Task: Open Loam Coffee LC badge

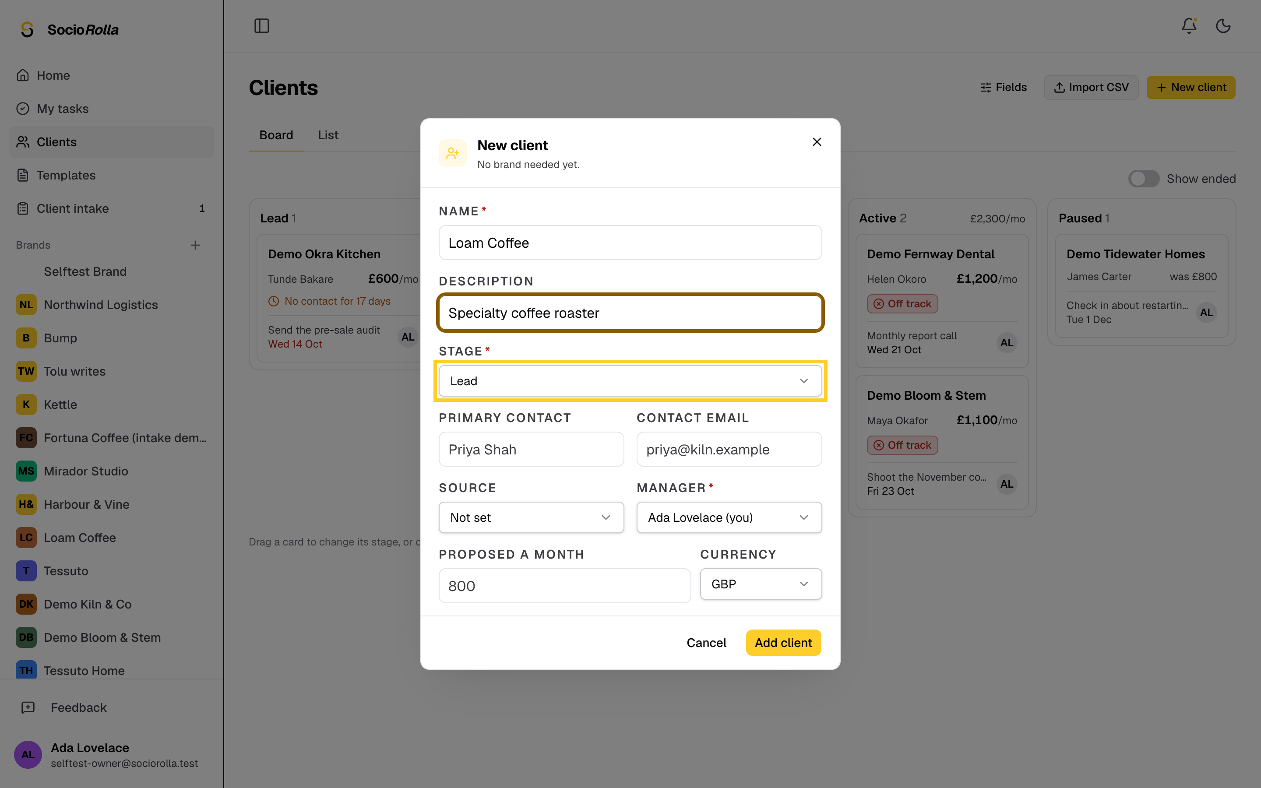Action: [26, 537]
